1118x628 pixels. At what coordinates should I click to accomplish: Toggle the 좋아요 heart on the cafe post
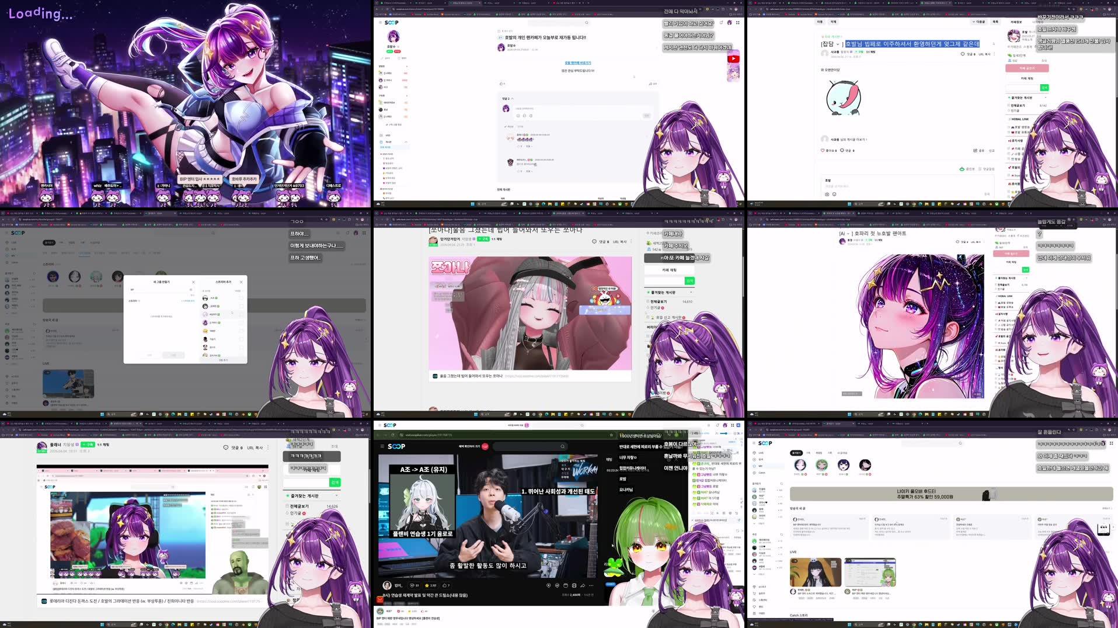(822, 150)
